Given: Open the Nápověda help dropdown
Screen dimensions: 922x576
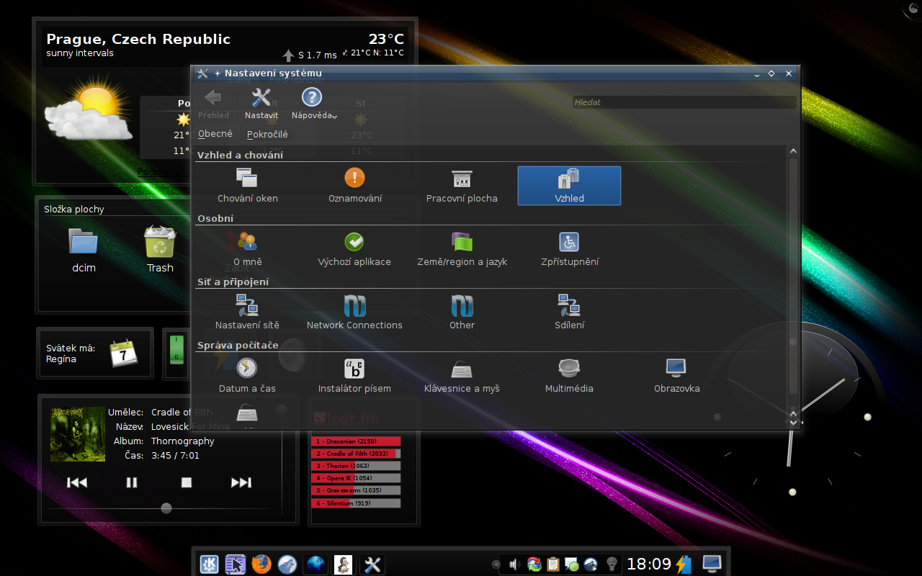Looking at the screenshot, I should tap(314, 104).
